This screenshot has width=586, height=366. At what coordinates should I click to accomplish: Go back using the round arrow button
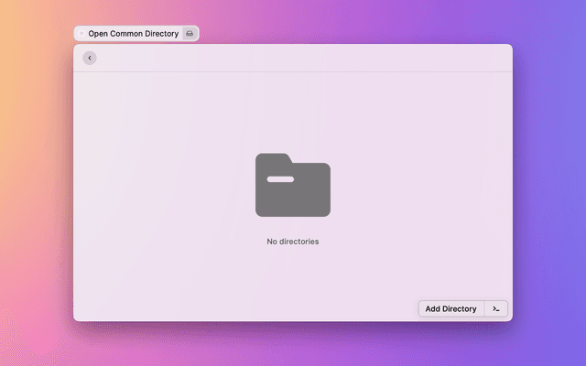[89, 58]
